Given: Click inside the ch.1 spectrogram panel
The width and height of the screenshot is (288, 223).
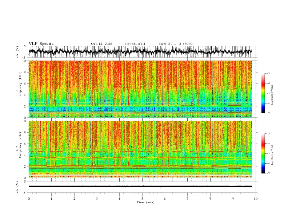Looking at the screenshot, I should (140, 89).
